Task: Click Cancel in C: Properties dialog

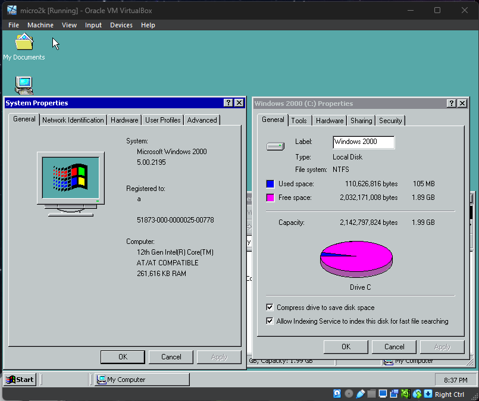Action: [x=394, y=347]
